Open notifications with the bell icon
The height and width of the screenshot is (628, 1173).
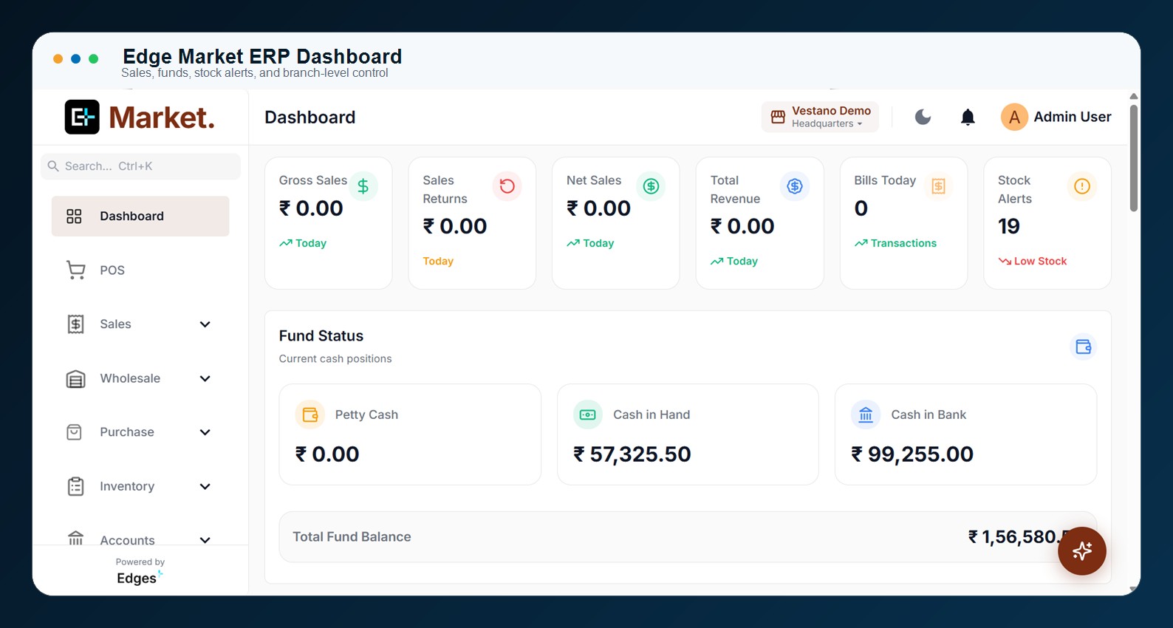968,117
